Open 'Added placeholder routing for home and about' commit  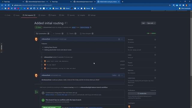pos(61,68)
